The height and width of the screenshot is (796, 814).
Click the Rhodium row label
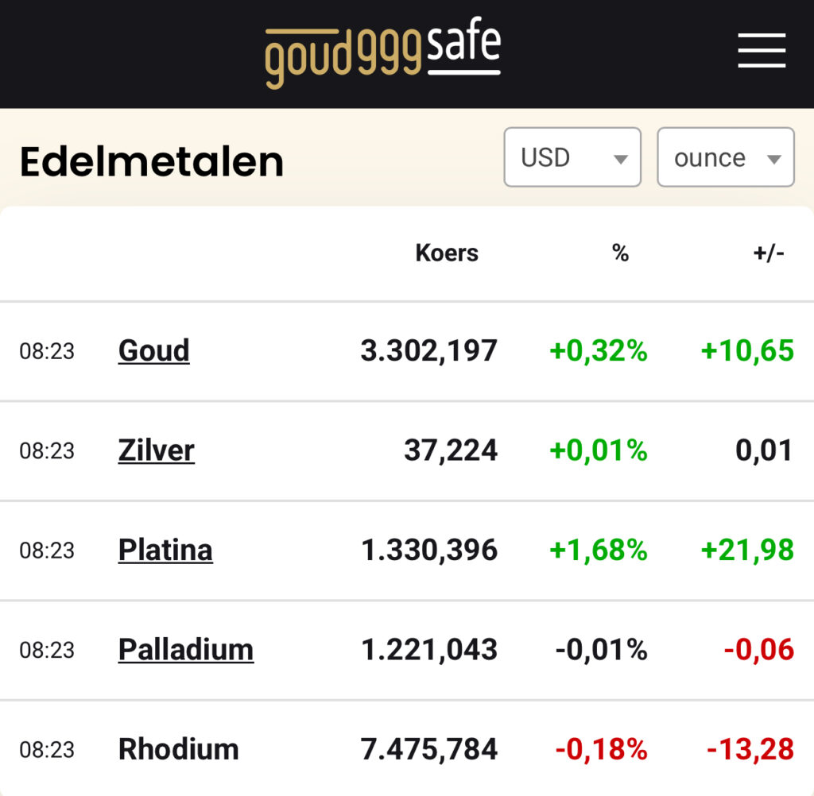click(178, 749)
